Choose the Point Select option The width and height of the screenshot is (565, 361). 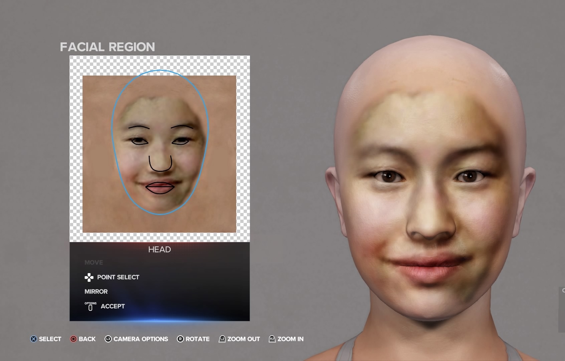tap(118, 277)
